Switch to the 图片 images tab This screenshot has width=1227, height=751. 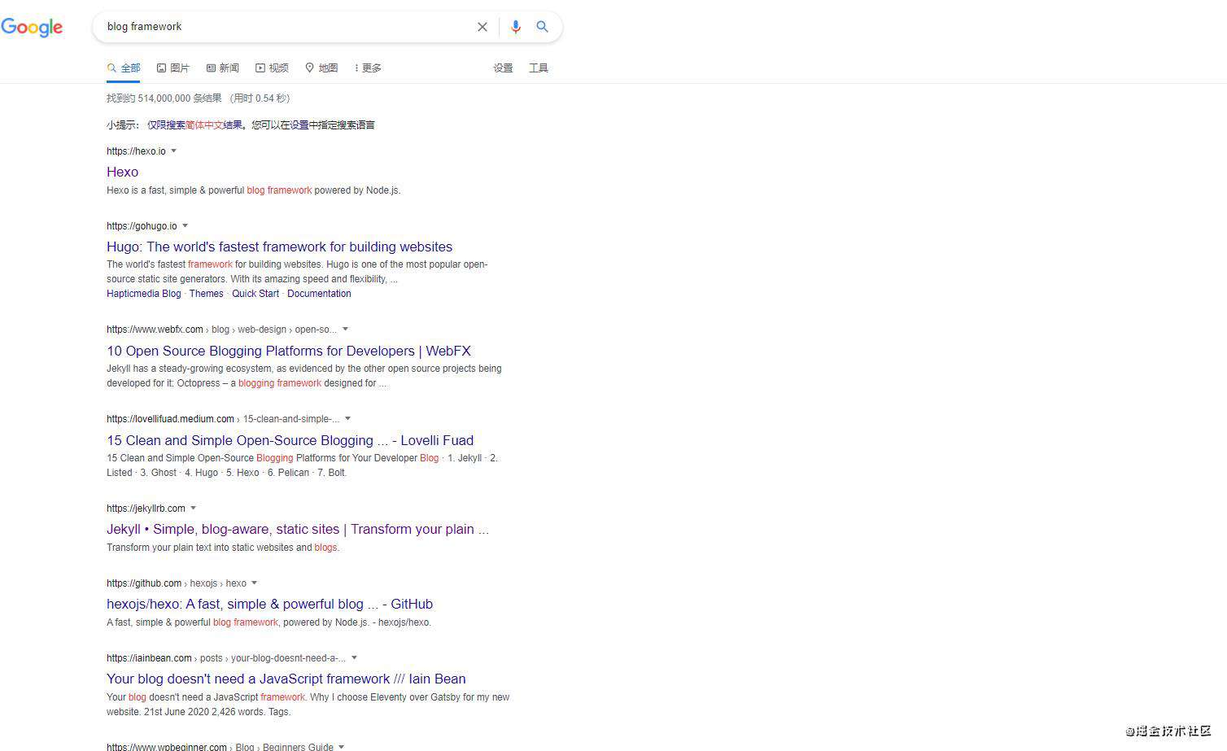(173, 68)
